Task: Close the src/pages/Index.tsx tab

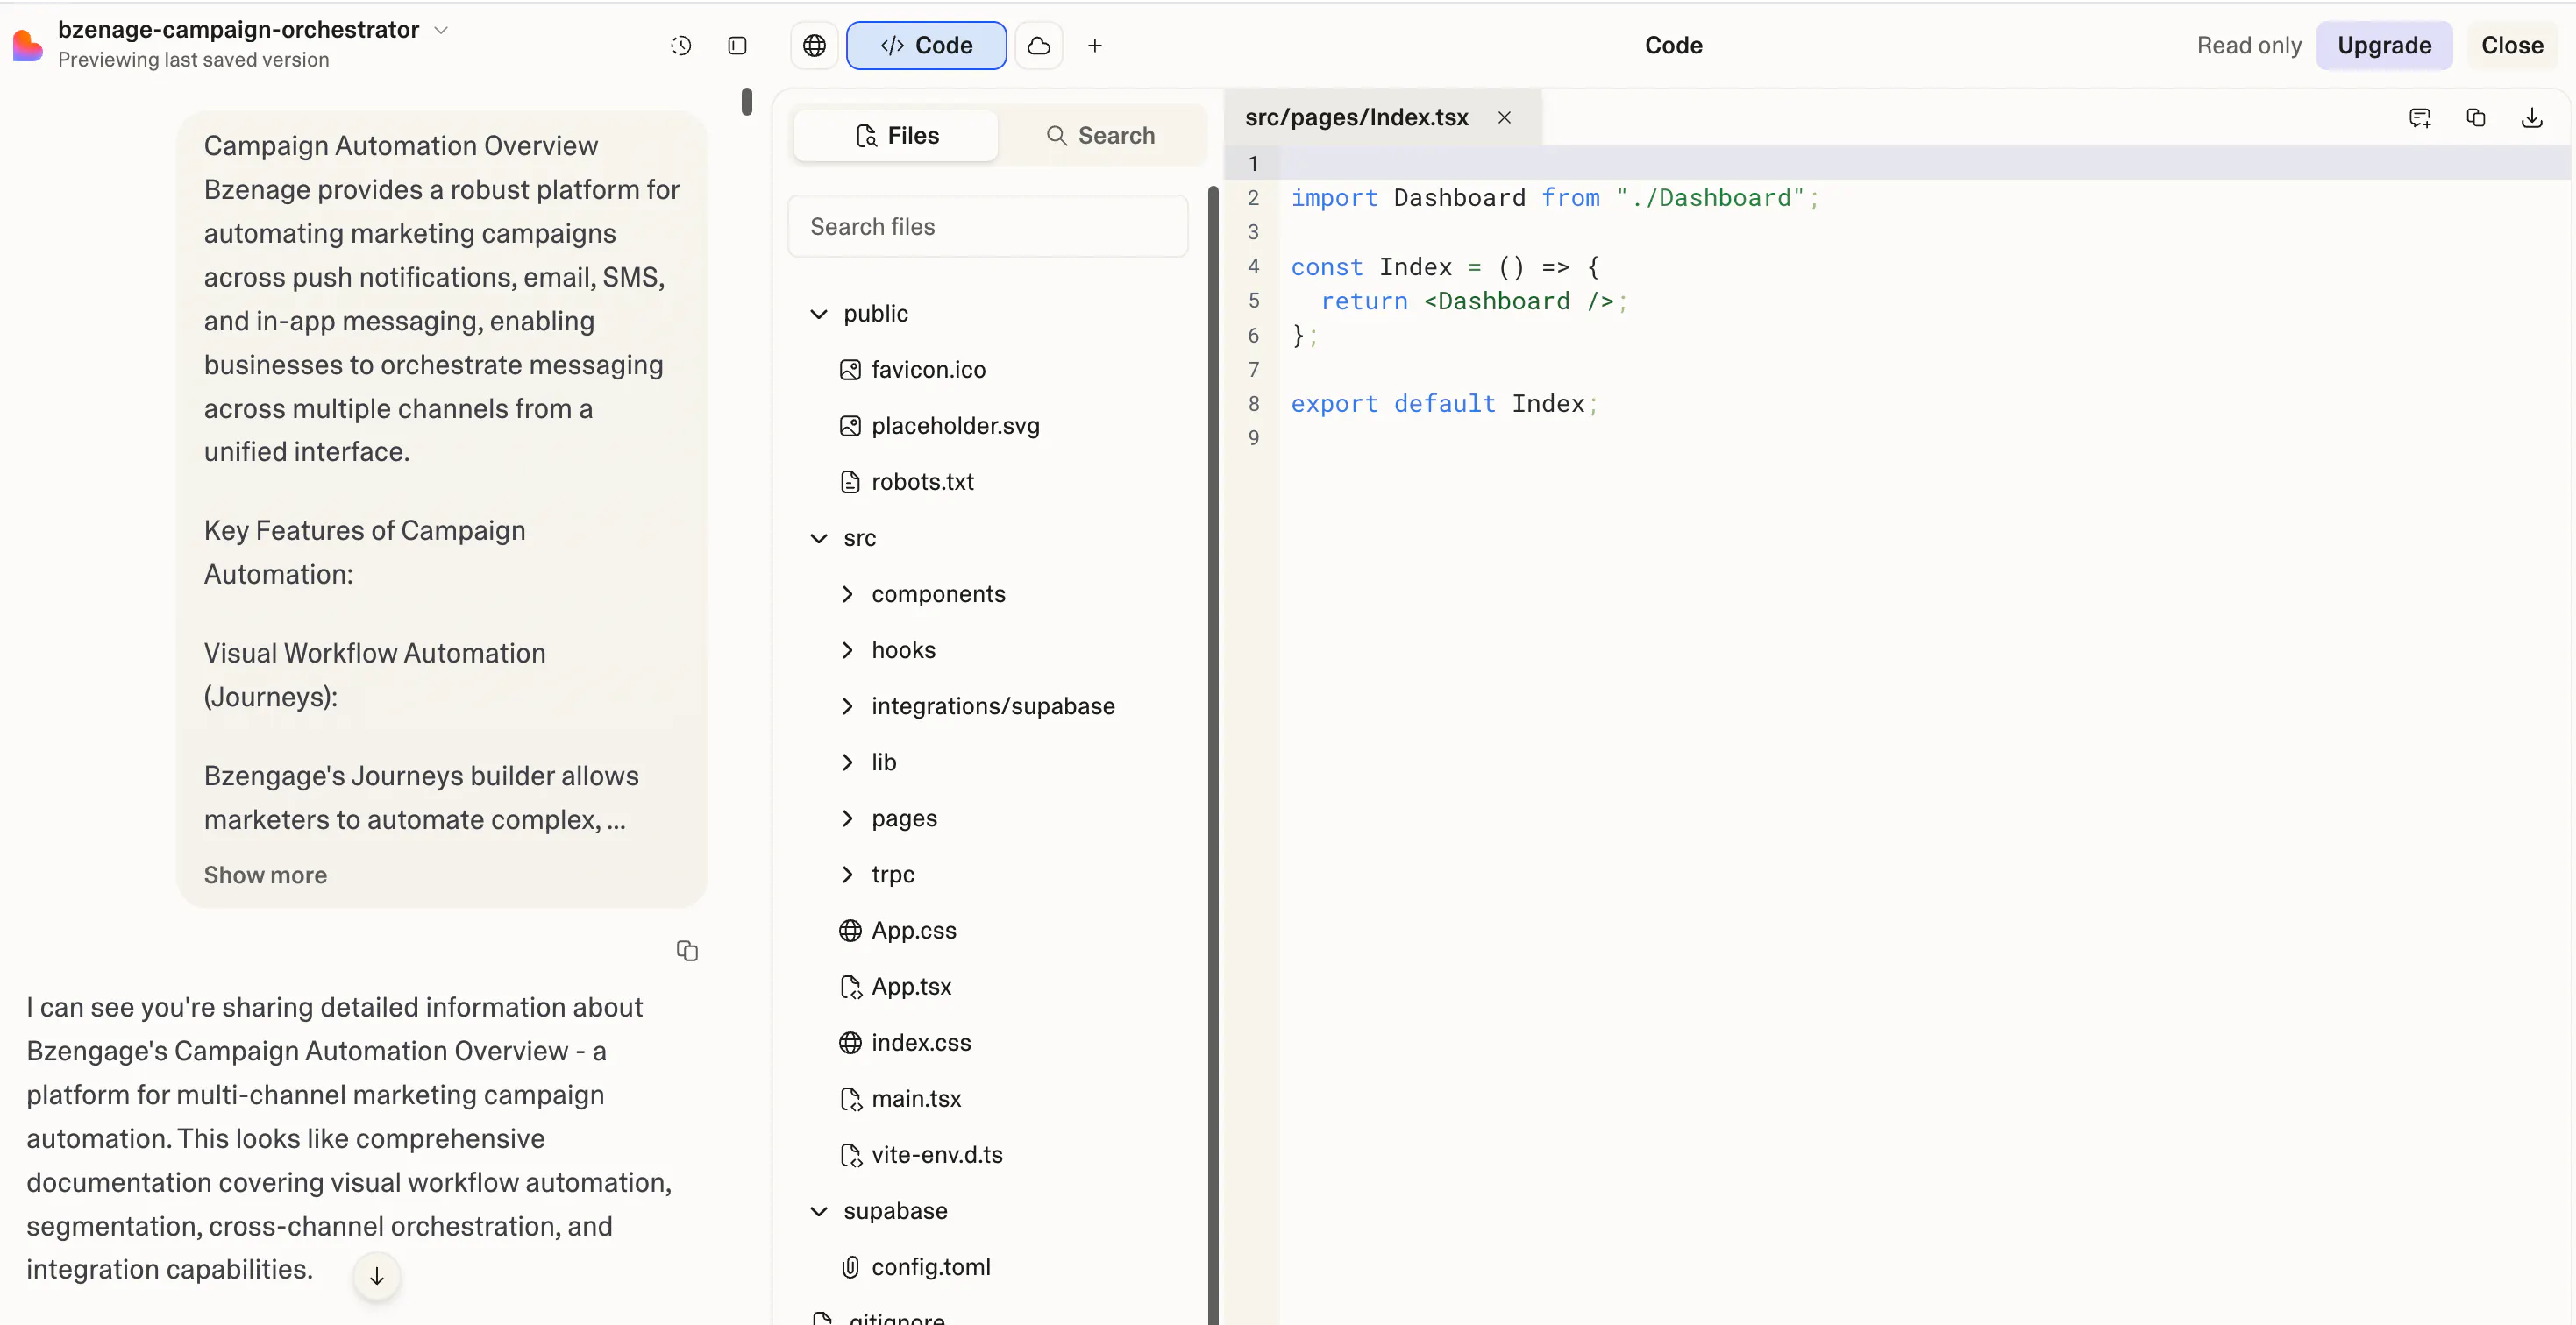Action: pos(1504,118)
